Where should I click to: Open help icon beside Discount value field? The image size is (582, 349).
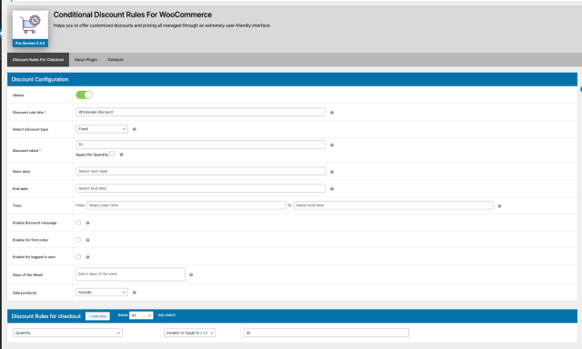(x=332, y=145)
